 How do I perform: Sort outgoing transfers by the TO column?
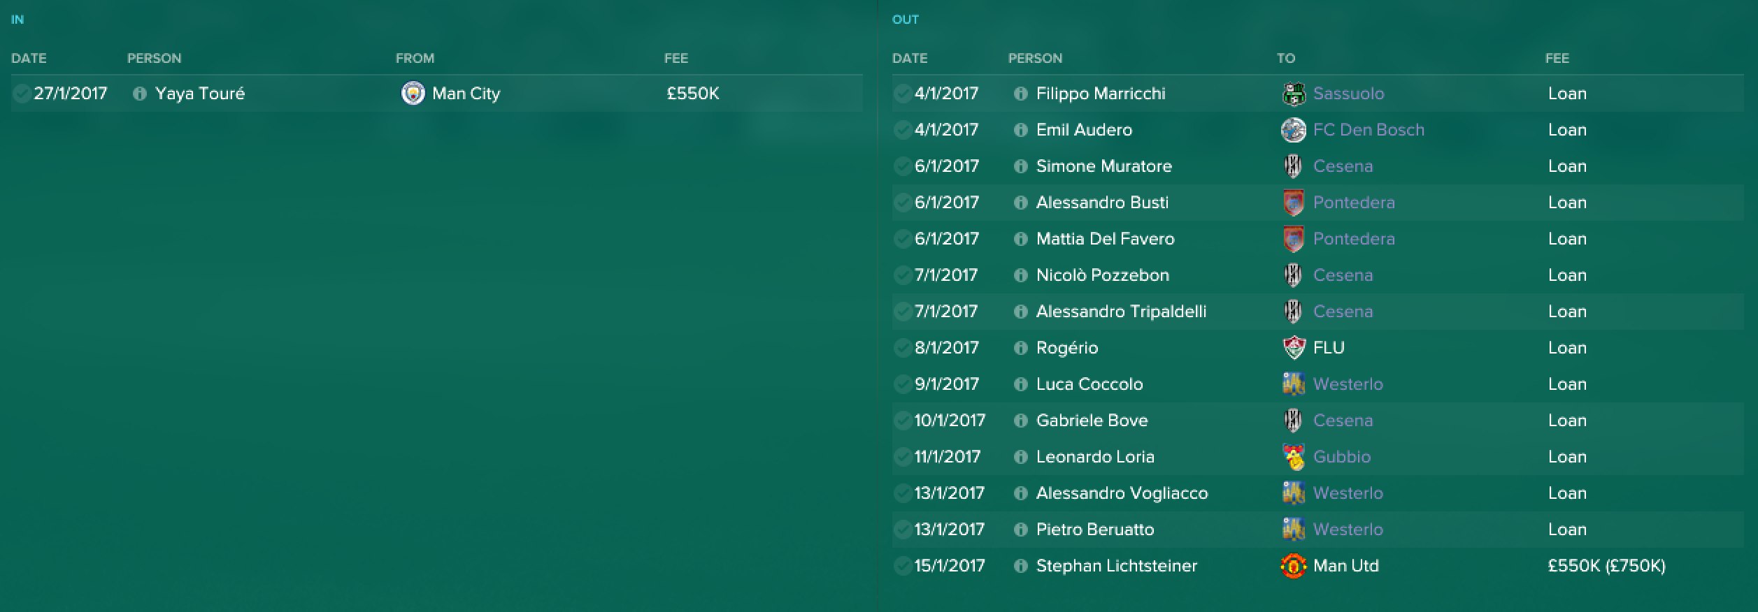(1285, 58)
